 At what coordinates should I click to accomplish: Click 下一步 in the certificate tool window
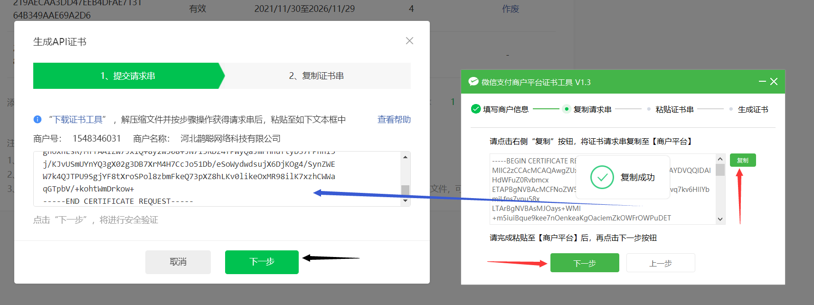(x=585, y=263)
